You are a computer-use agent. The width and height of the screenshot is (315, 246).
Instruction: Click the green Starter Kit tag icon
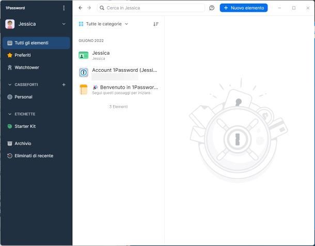pos(10,126)
